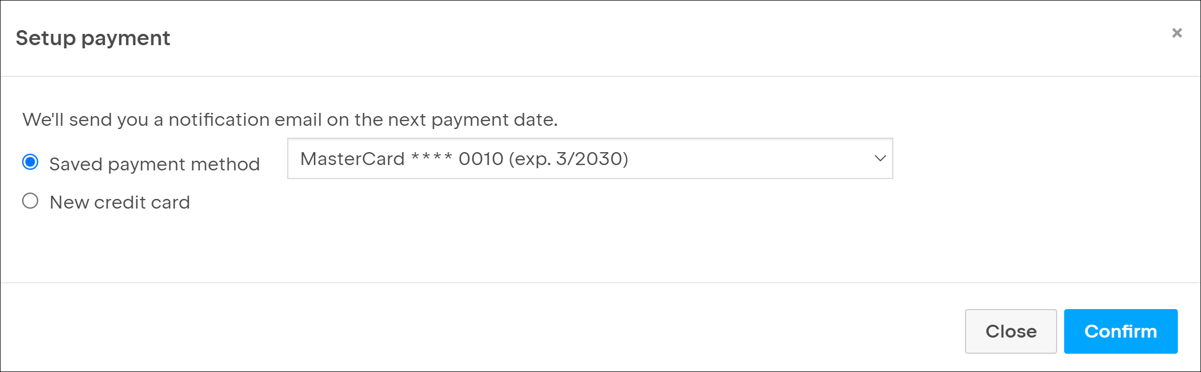Click the notification email message text

pos(290,119)
